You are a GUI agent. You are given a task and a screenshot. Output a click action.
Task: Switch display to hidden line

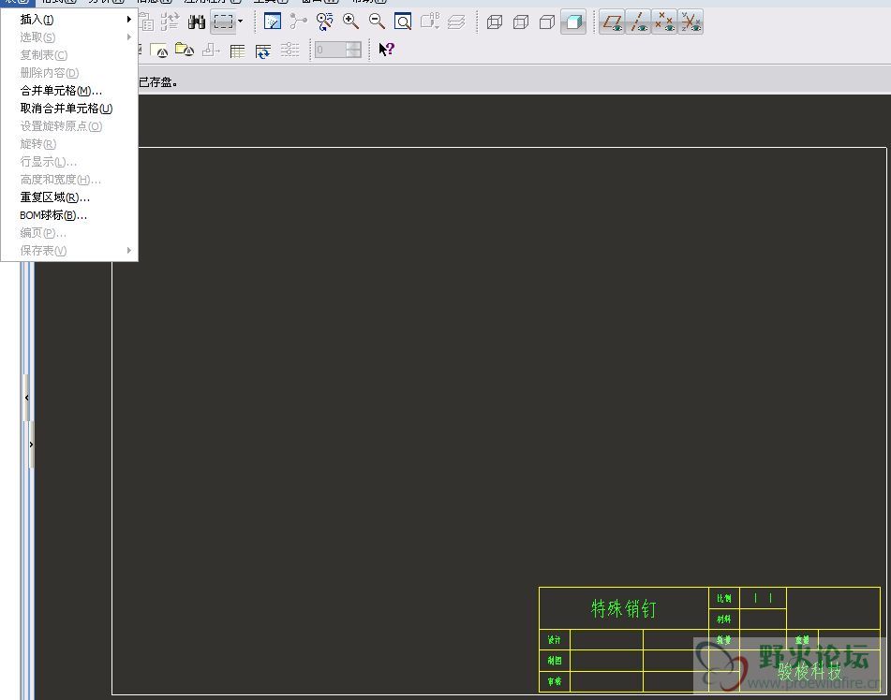point(521,22)
